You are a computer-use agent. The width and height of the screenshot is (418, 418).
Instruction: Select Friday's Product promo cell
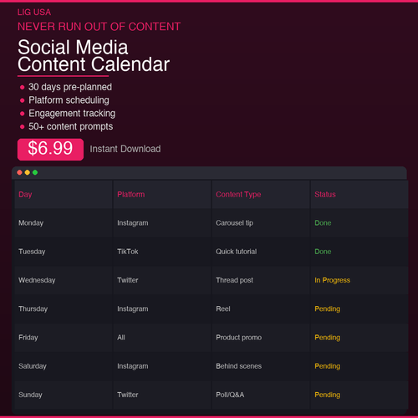[x=261, y=338]
